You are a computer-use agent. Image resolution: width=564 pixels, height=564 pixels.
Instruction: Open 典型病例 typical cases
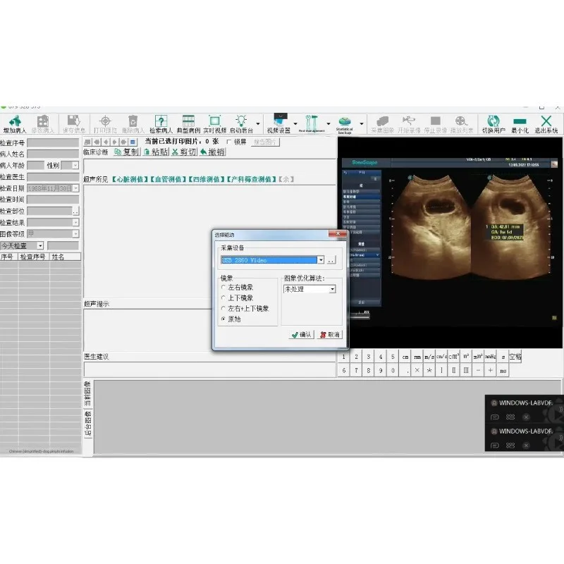coord(188,124)
